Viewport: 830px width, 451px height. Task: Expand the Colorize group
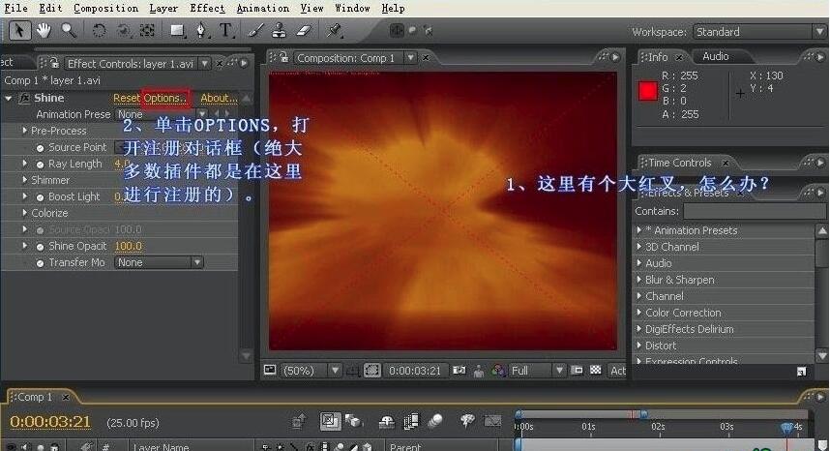pos(24,213)
